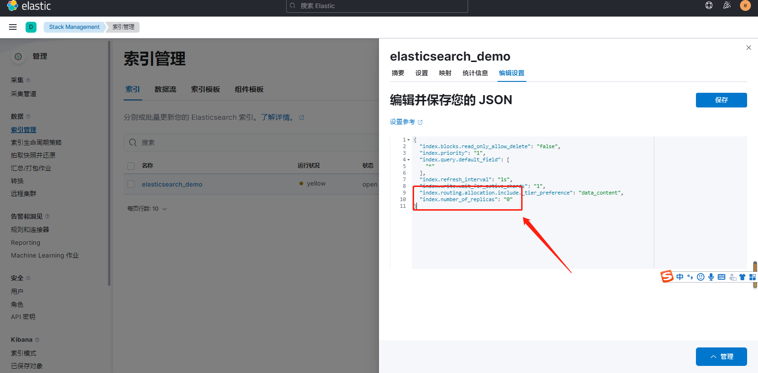Viewport: 758px width, 373px height.
Task: Expand the 管理 actions dropdown button
Action: [721, 356]
